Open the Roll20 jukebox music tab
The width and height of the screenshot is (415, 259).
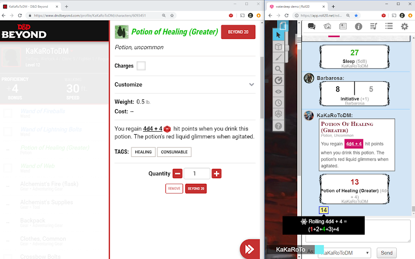click(x=374, y=26)
